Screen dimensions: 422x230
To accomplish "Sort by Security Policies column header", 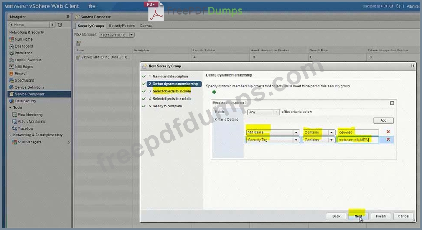I will coord(204,50).
